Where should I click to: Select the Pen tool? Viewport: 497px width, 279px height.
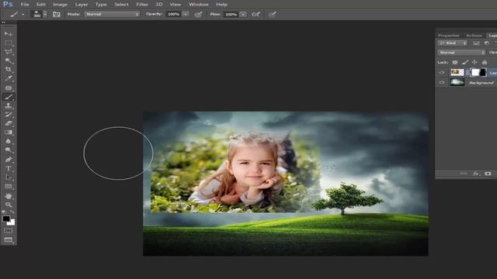pos(9,160)
